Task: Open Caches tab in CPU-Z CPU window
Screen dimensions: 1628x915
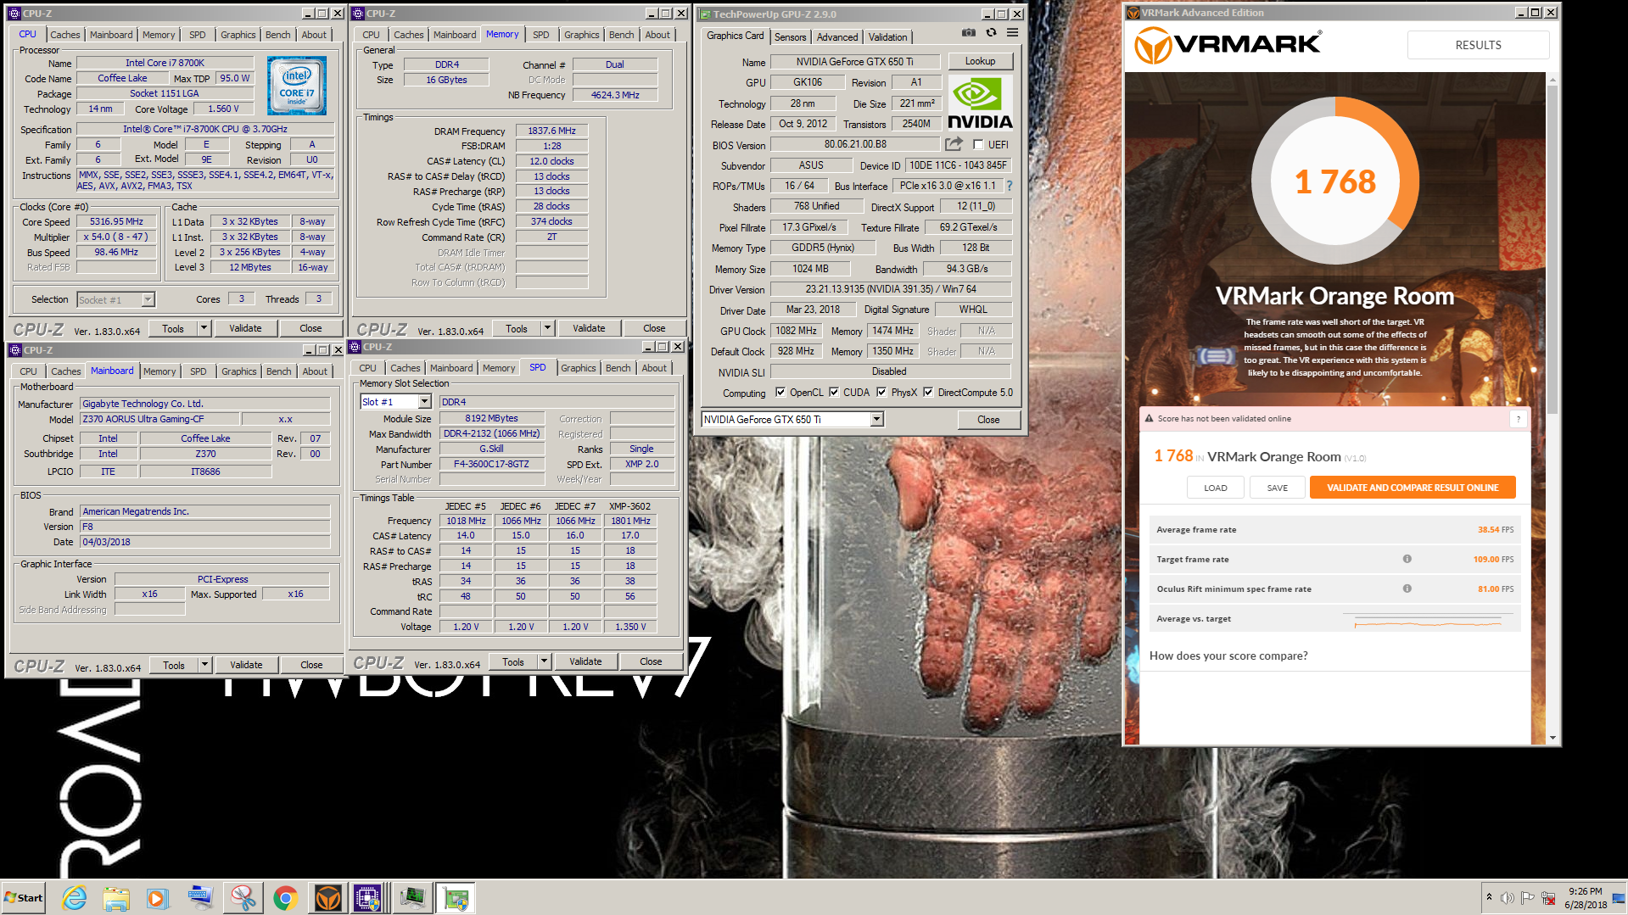Action: click(x=64, y=35)
